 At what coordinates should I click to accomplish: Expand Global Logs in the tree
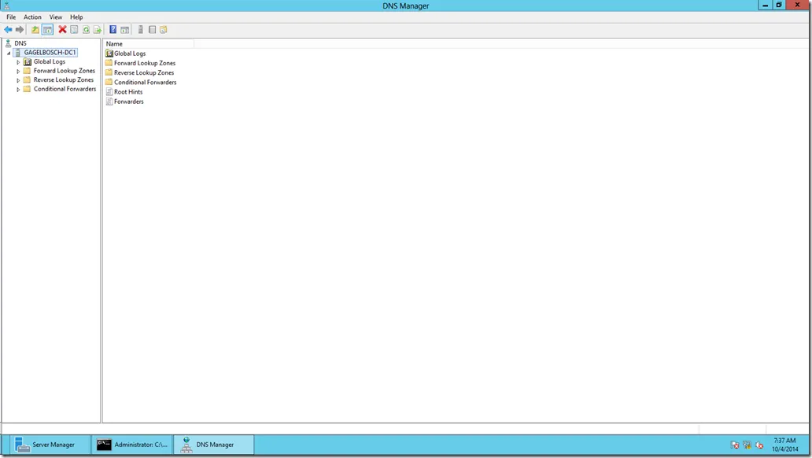[18, 62]
